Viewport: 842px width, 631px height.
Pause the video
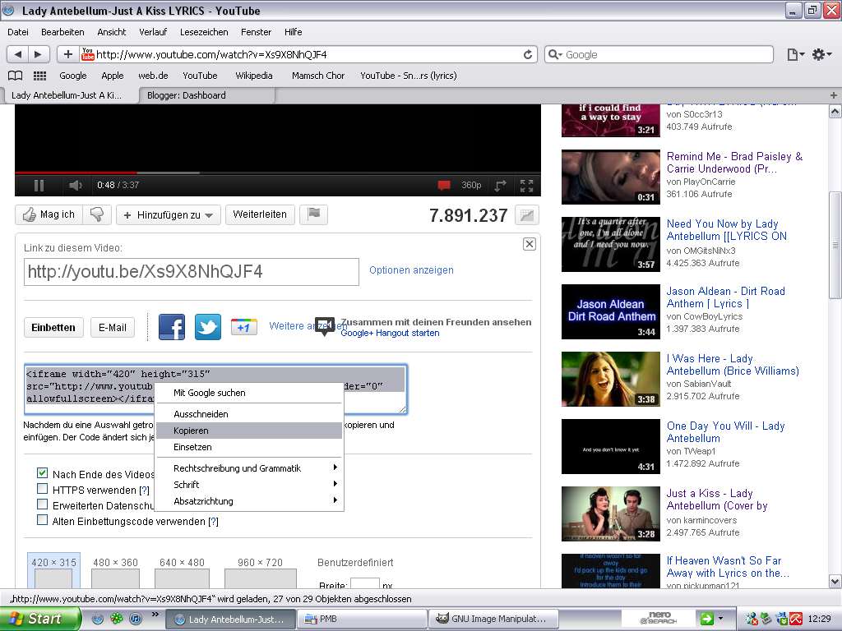[39, 185]
